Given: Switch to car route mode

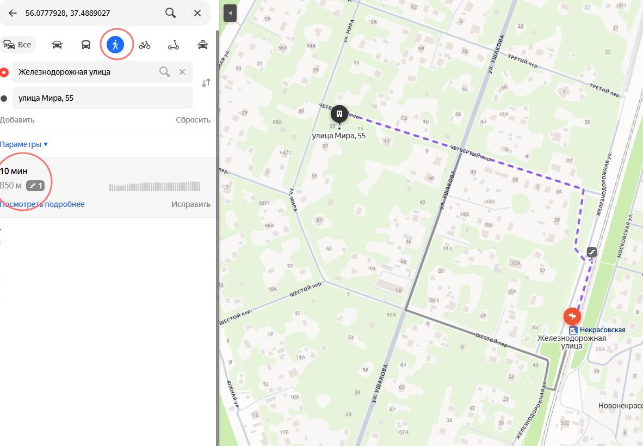Looking at the screenshot, I should click(57, 44).
